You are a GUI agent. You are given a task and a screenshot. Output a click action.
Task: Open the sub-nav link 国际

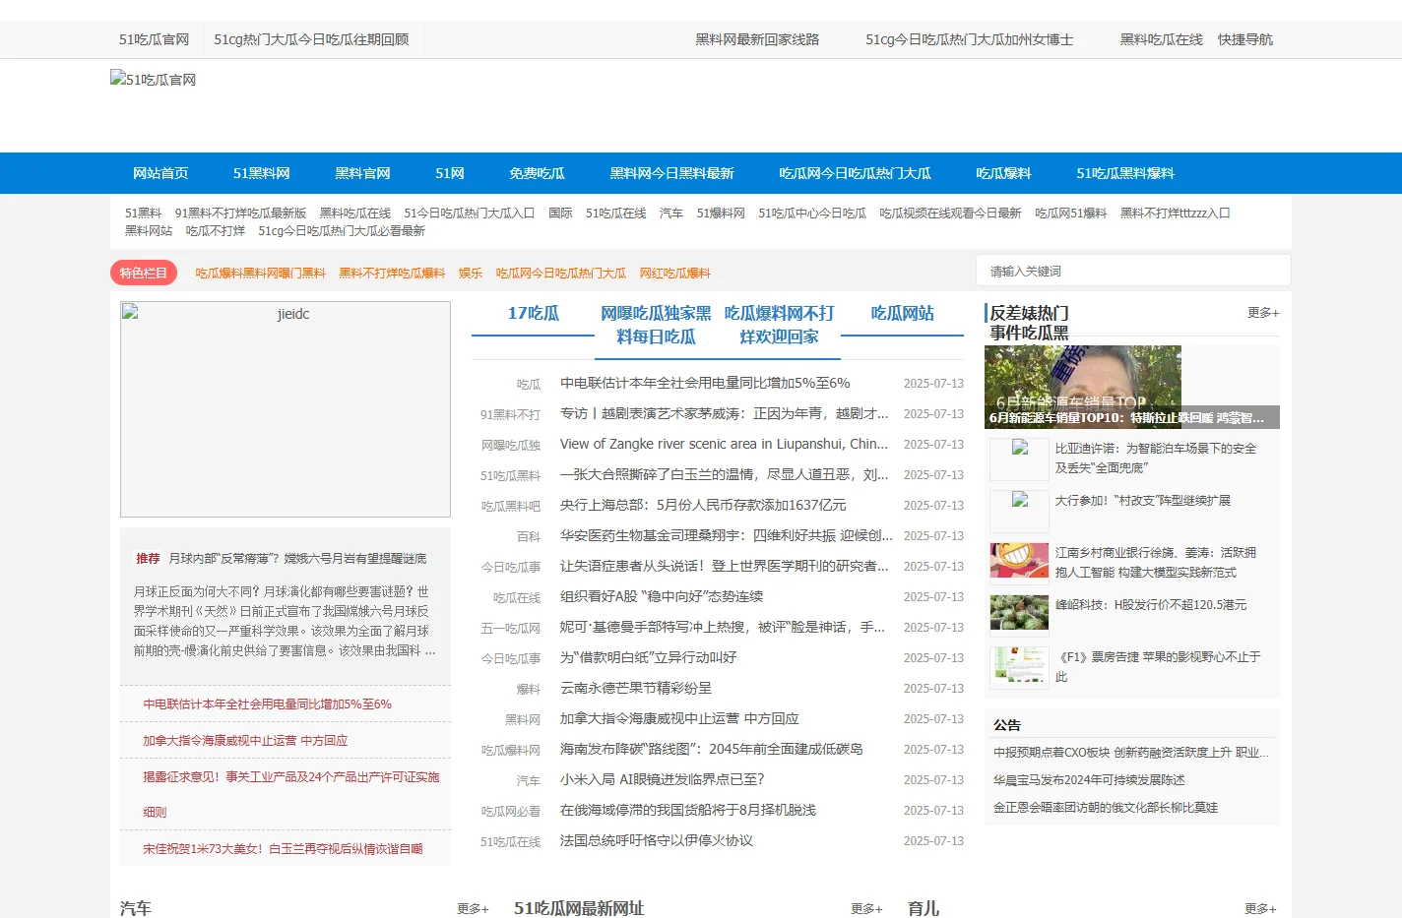560,214
